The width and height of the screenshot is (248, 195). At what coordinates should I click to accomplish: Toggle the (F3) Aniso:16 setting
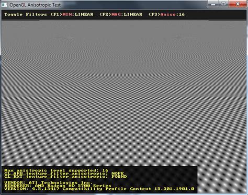coord(166,15)
